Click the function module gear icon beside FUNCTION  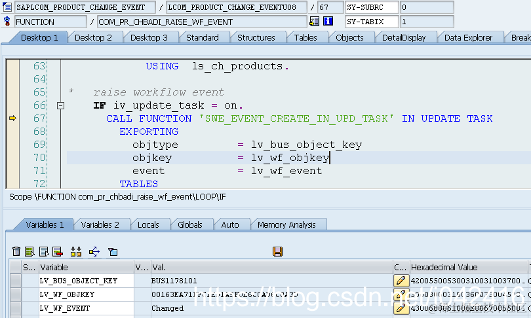(7, 22)
